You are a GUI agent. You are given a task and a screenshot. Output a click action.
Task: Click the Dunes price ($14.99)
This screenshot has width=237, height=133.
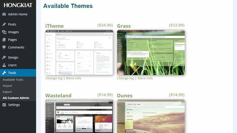177,95
